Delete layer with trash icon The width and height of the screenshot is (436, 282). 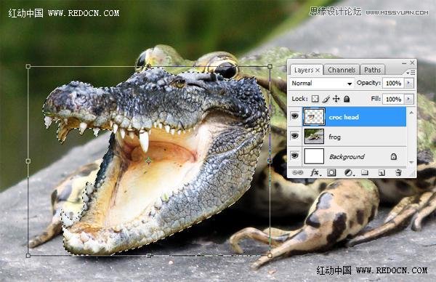398,173
